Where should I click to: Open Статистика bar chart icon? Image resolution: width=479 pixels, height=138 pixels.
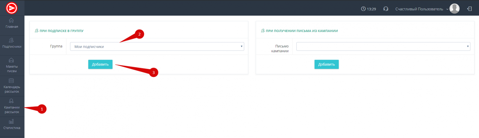point(11,122)
